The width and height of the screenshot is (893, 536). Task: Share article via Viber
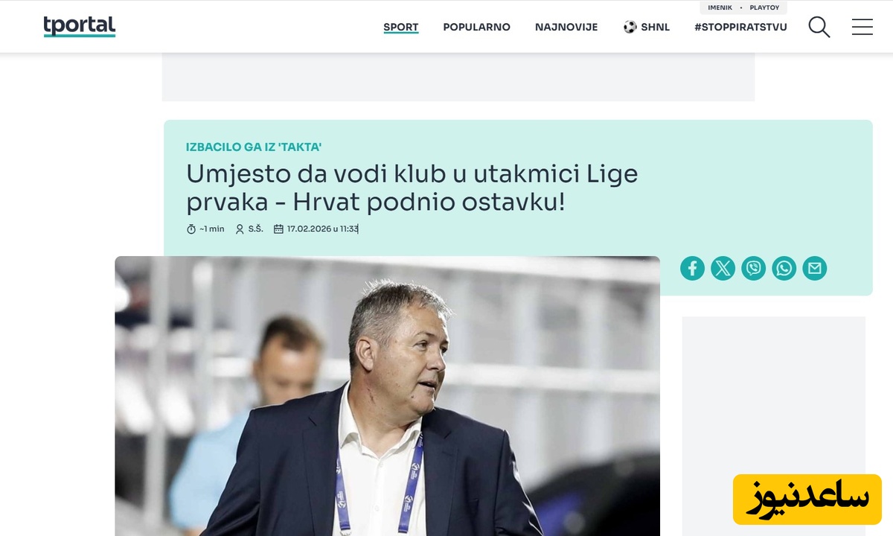[x=753, y=268]
